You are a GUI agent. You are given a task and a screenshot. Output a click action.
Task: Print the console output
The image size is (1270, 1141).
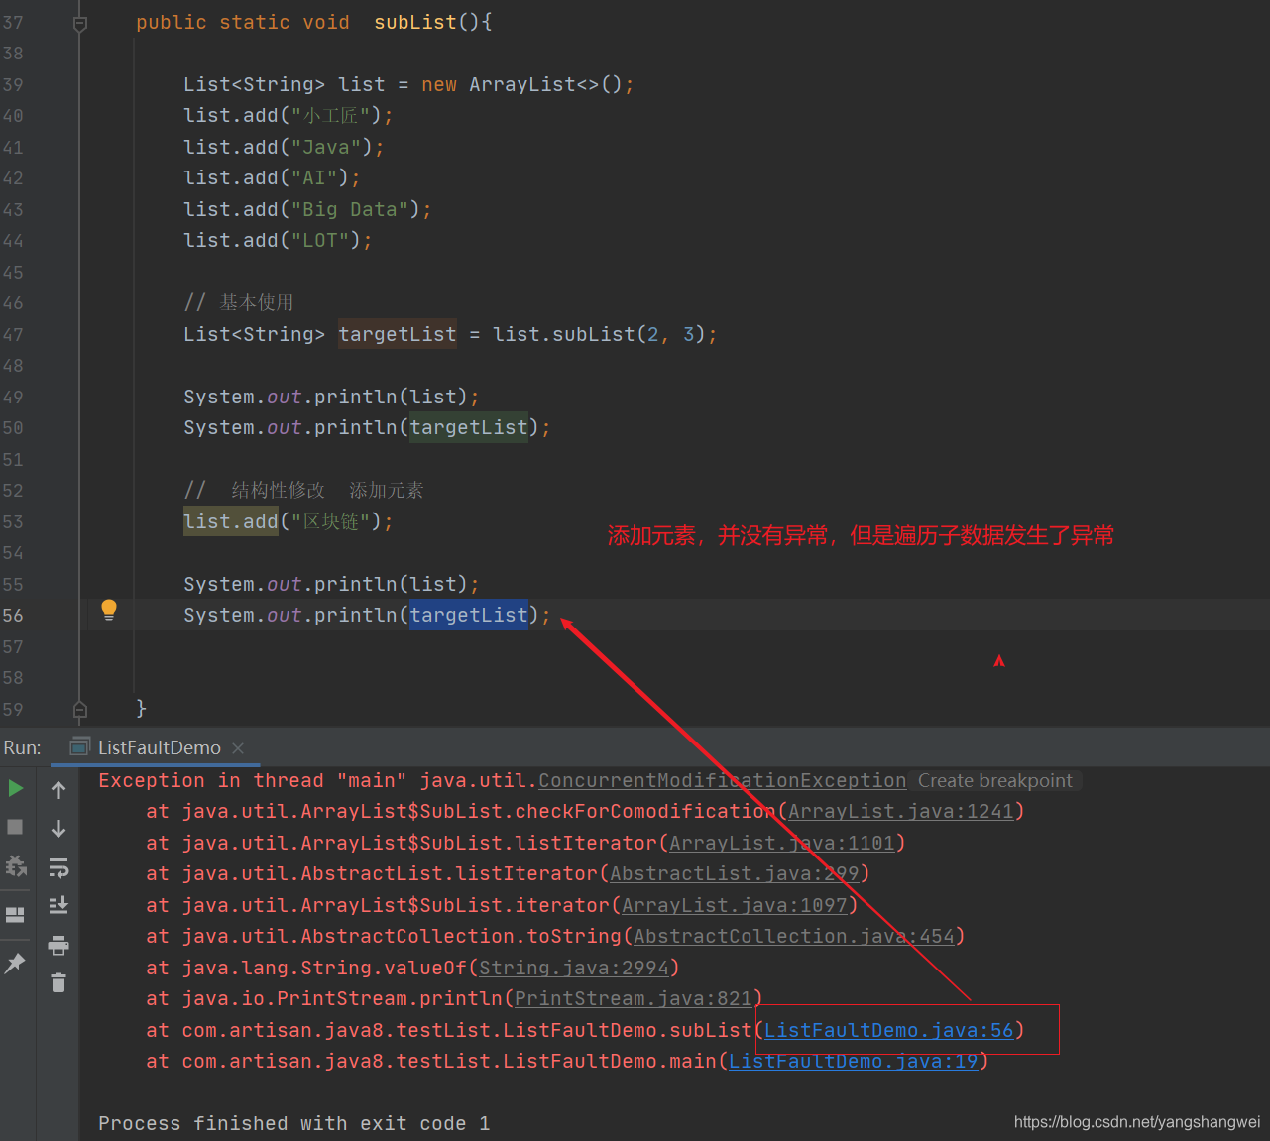click(58, 945)
